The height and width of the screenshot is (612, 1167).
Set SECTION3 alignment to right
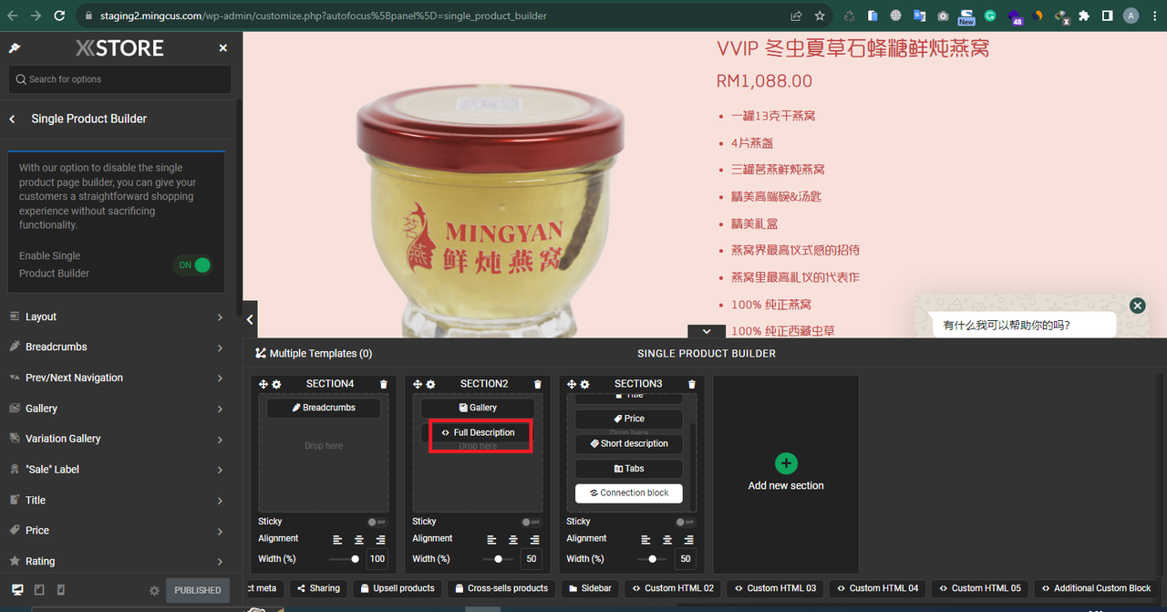coord(689,540)
